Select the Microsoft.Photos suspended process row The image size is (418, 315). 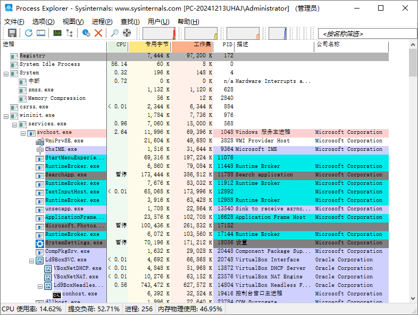(x=195, y=226)
